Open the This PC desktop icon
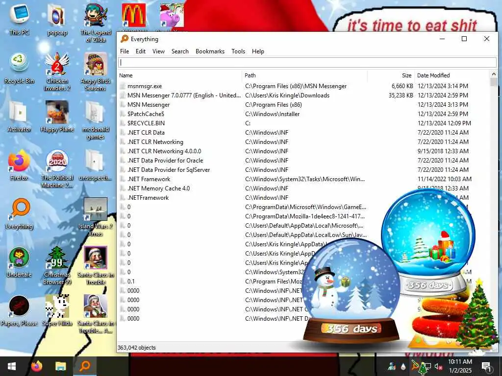Screen dimensions: 502x376 [19, 18]
